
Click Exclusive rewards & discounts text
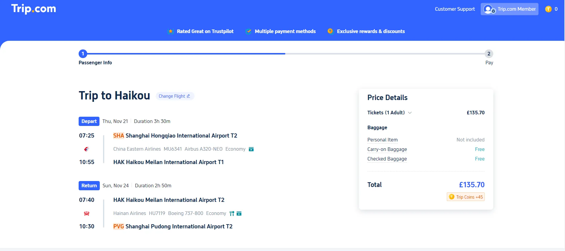pyautogui.click(x=371, y=31)
